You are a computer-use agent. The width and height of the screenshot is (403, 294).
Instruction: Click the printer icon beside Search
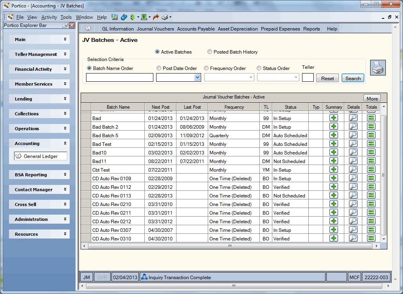[x=378, y=68]
